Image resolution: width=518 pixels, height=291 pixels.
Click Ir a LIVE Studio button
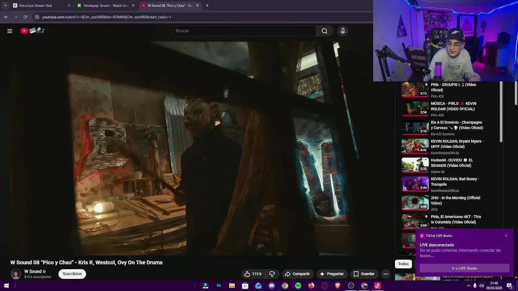(465, 268)
